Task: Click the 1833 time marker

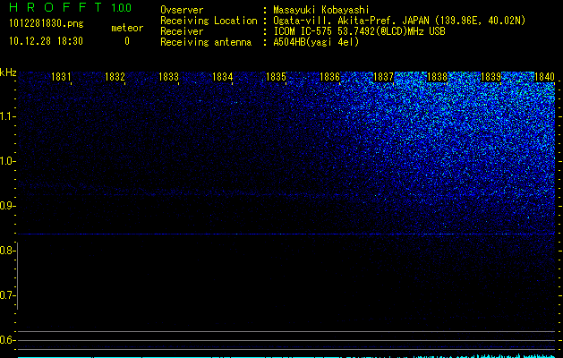Action: [168, 76]
